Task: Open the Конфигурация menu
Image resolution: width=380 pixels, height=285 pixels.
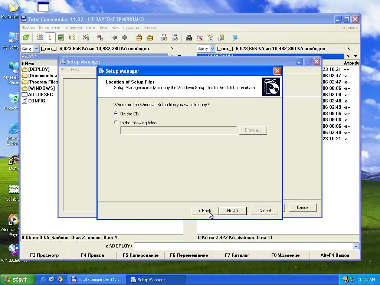Action: (x=125, y=27)
